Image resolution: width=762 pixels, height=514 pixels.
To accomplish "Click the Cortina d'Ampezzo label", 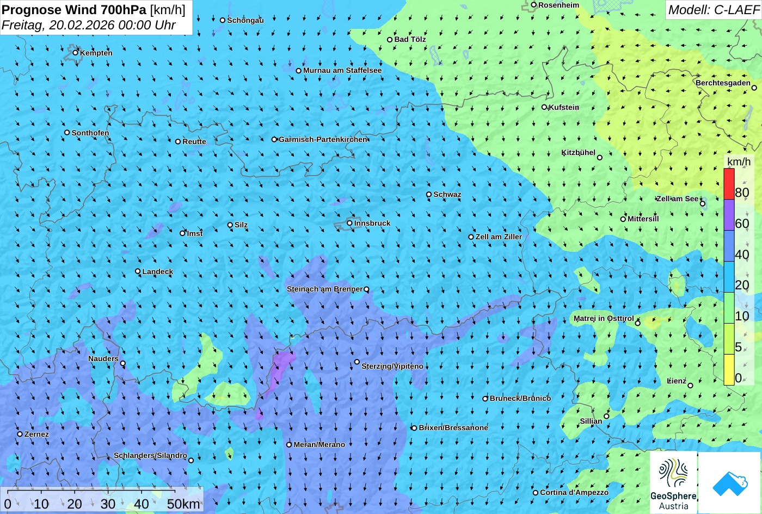I will (574, 492).
